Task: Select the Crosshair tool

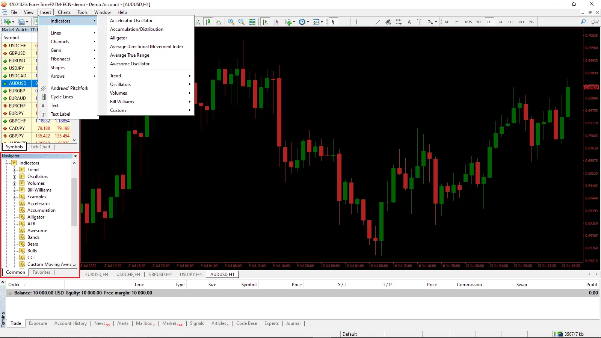Action: coord(344,22)
